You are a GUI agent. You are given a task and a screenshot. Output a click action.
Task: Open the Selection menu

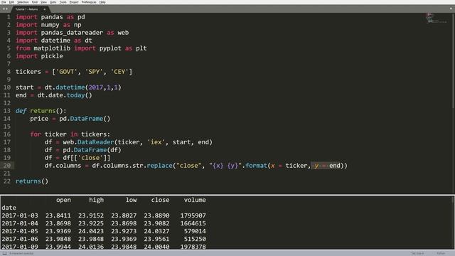click(23, 2)
